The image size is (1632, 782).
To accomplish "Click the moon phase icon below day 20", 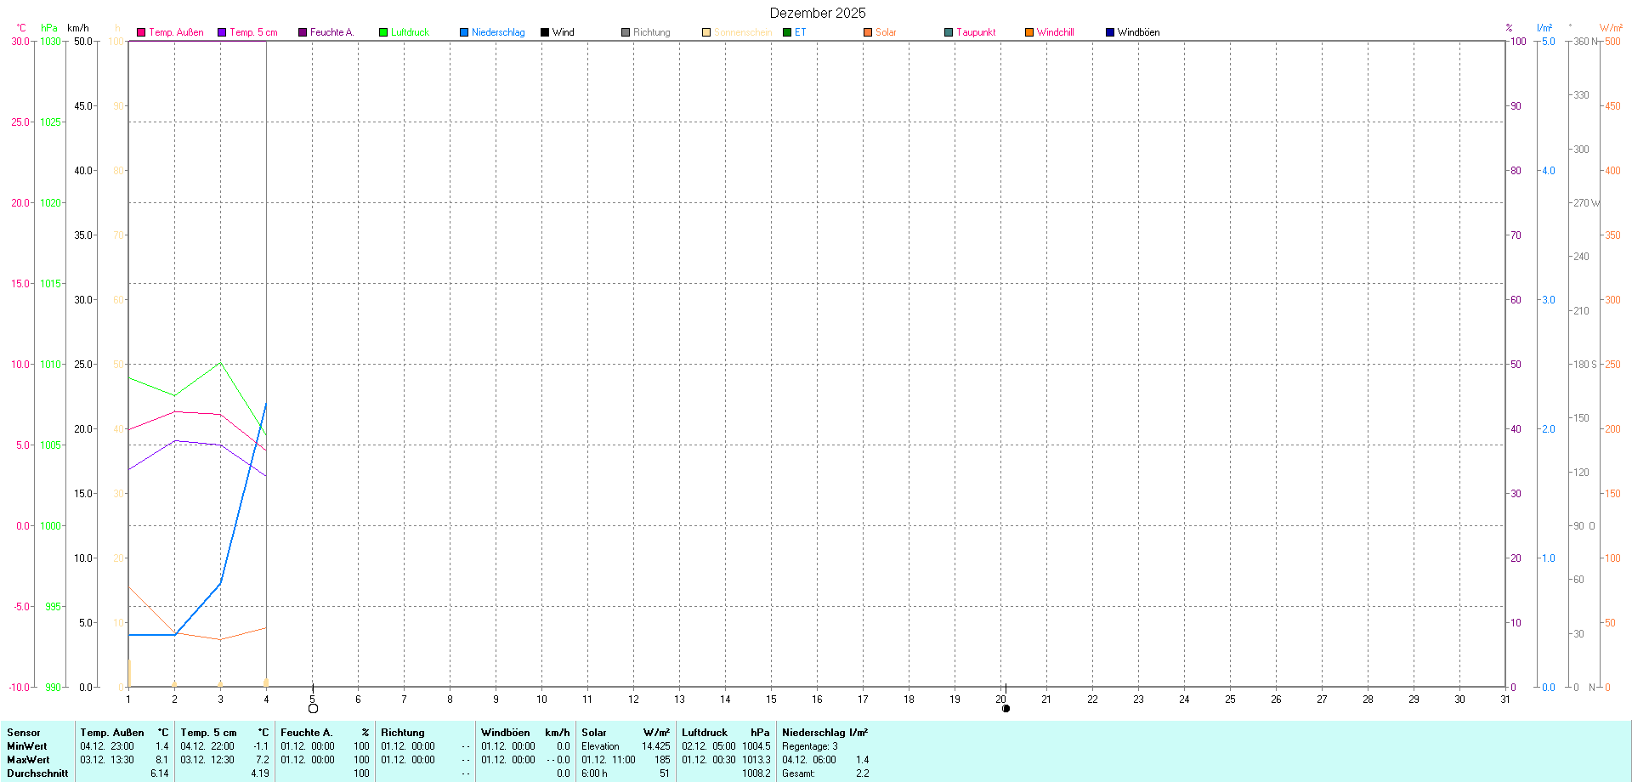I will [x=1006, y=708].
